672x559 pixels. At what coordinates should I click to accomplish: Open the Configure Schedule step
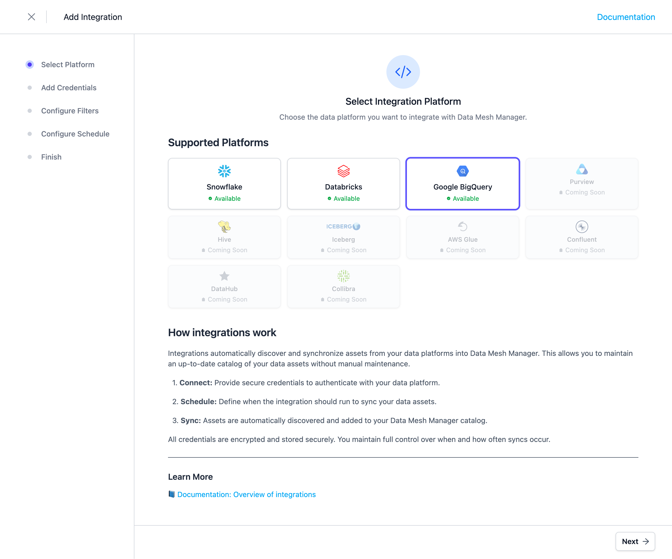[x=30, y=134]
